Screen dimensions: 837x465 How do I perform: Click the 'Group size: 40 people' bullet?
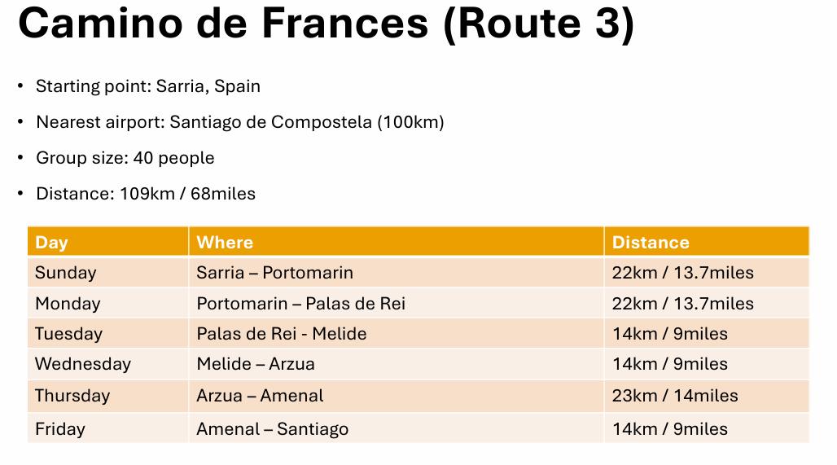pos(125,158)
